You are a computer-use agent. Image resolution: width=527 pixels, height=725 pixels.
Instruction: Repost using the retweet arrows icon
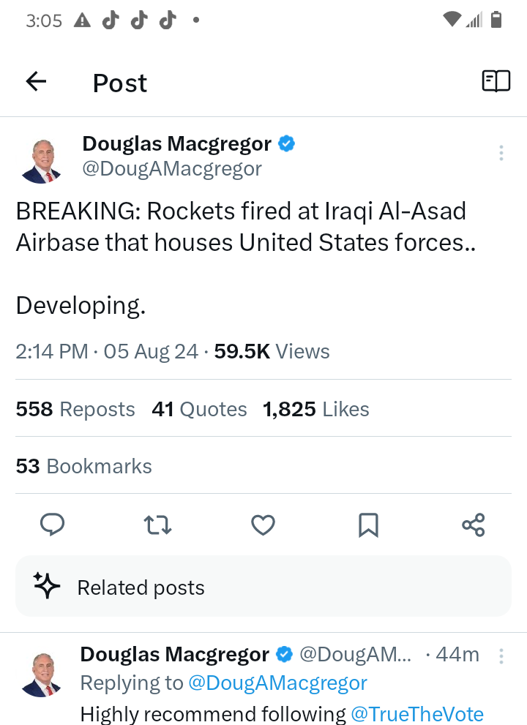(x=157, y=525)
